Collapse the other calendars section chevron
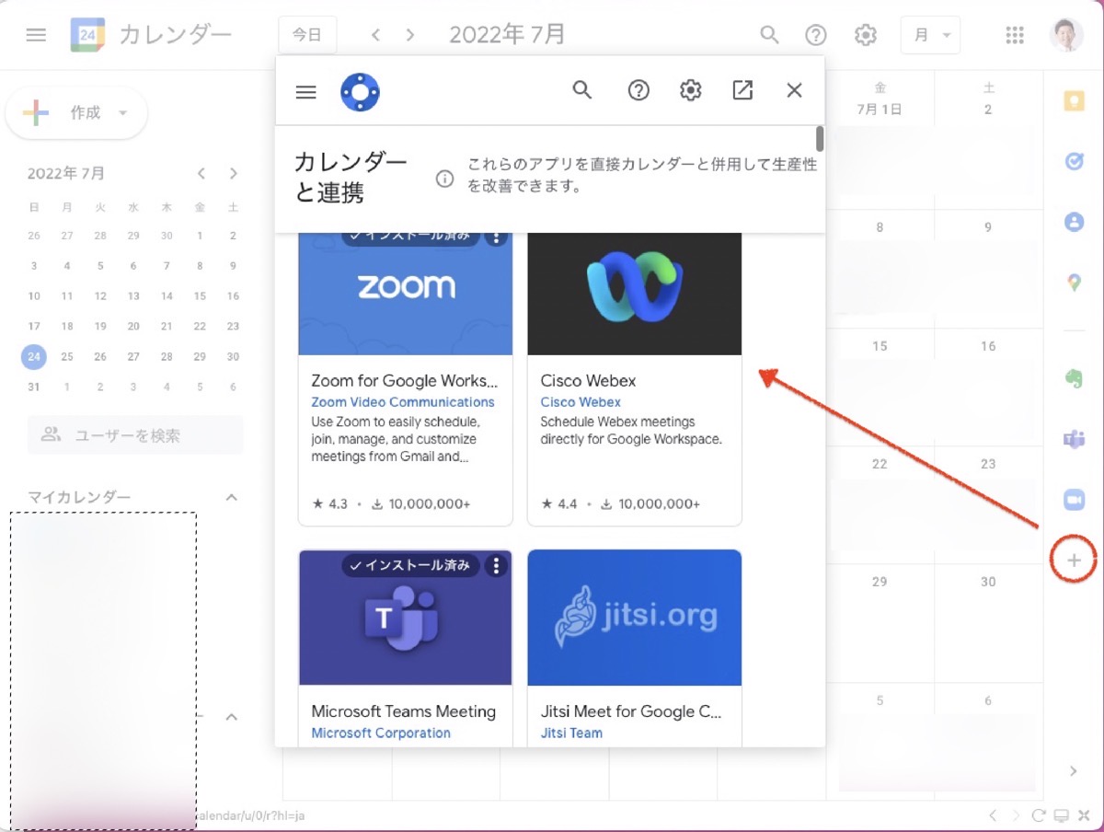Viewport: 1104px width, 832px height. [232, 716]
